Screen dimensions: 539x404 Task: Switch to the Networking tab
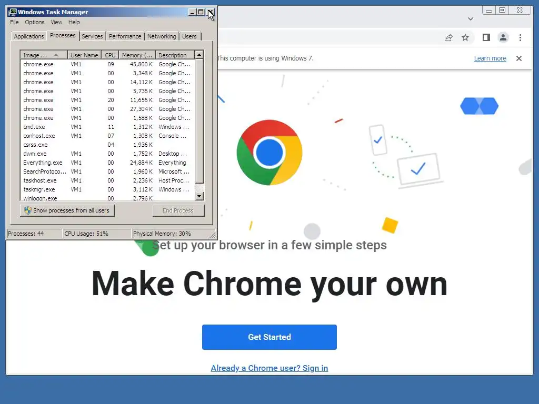tap(162, 36)
